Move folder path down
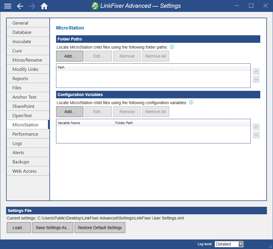Viewport: 273px width, 249px height. tap(256, 80)
